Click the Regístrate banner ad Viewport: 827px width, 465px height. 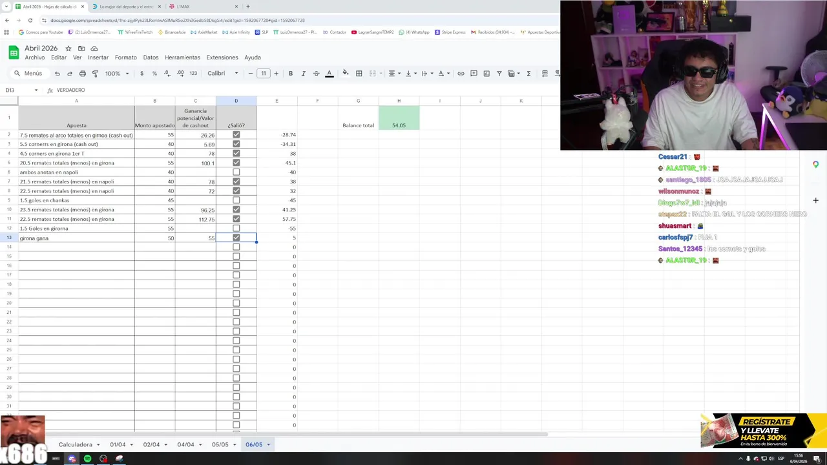(764, 431)
